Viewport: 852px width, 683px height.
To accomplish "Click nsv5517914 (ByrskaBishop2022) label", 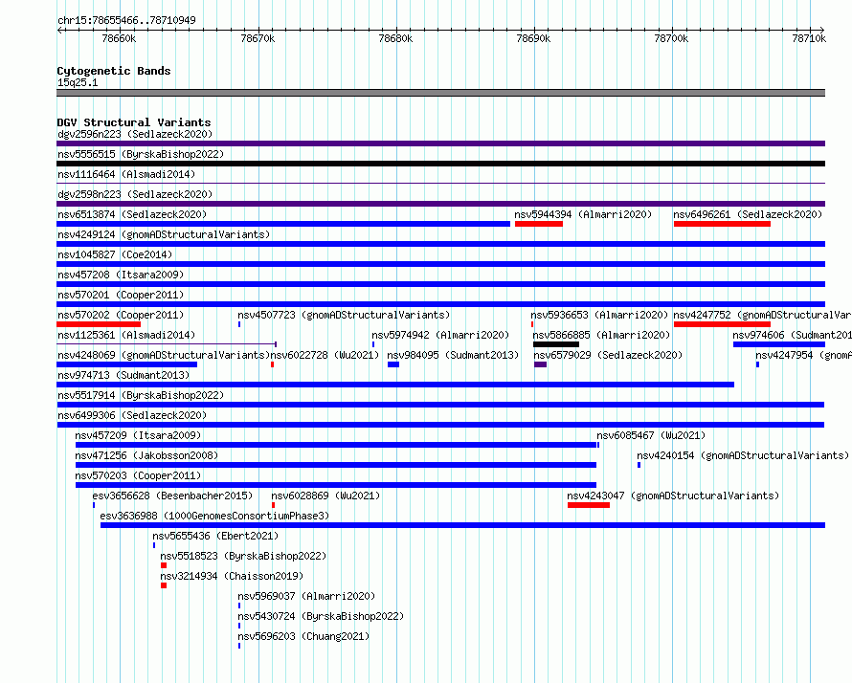I will (x=141, y=395).
